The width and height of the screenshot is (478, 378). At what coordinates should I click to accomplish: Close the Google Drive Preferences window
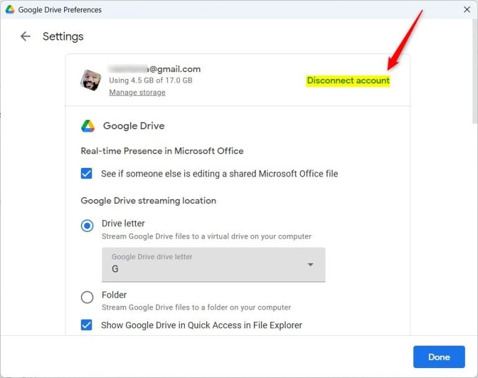tap(467, 9)
